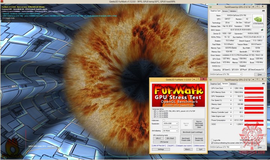The width and height of the screenshot is (270, 160).
Task: Open the LINK Of The DAY link
Action: click(x=159, y=145)
